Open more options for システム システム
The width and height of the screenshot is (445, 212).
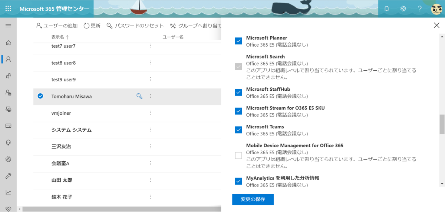coord(151,130)
